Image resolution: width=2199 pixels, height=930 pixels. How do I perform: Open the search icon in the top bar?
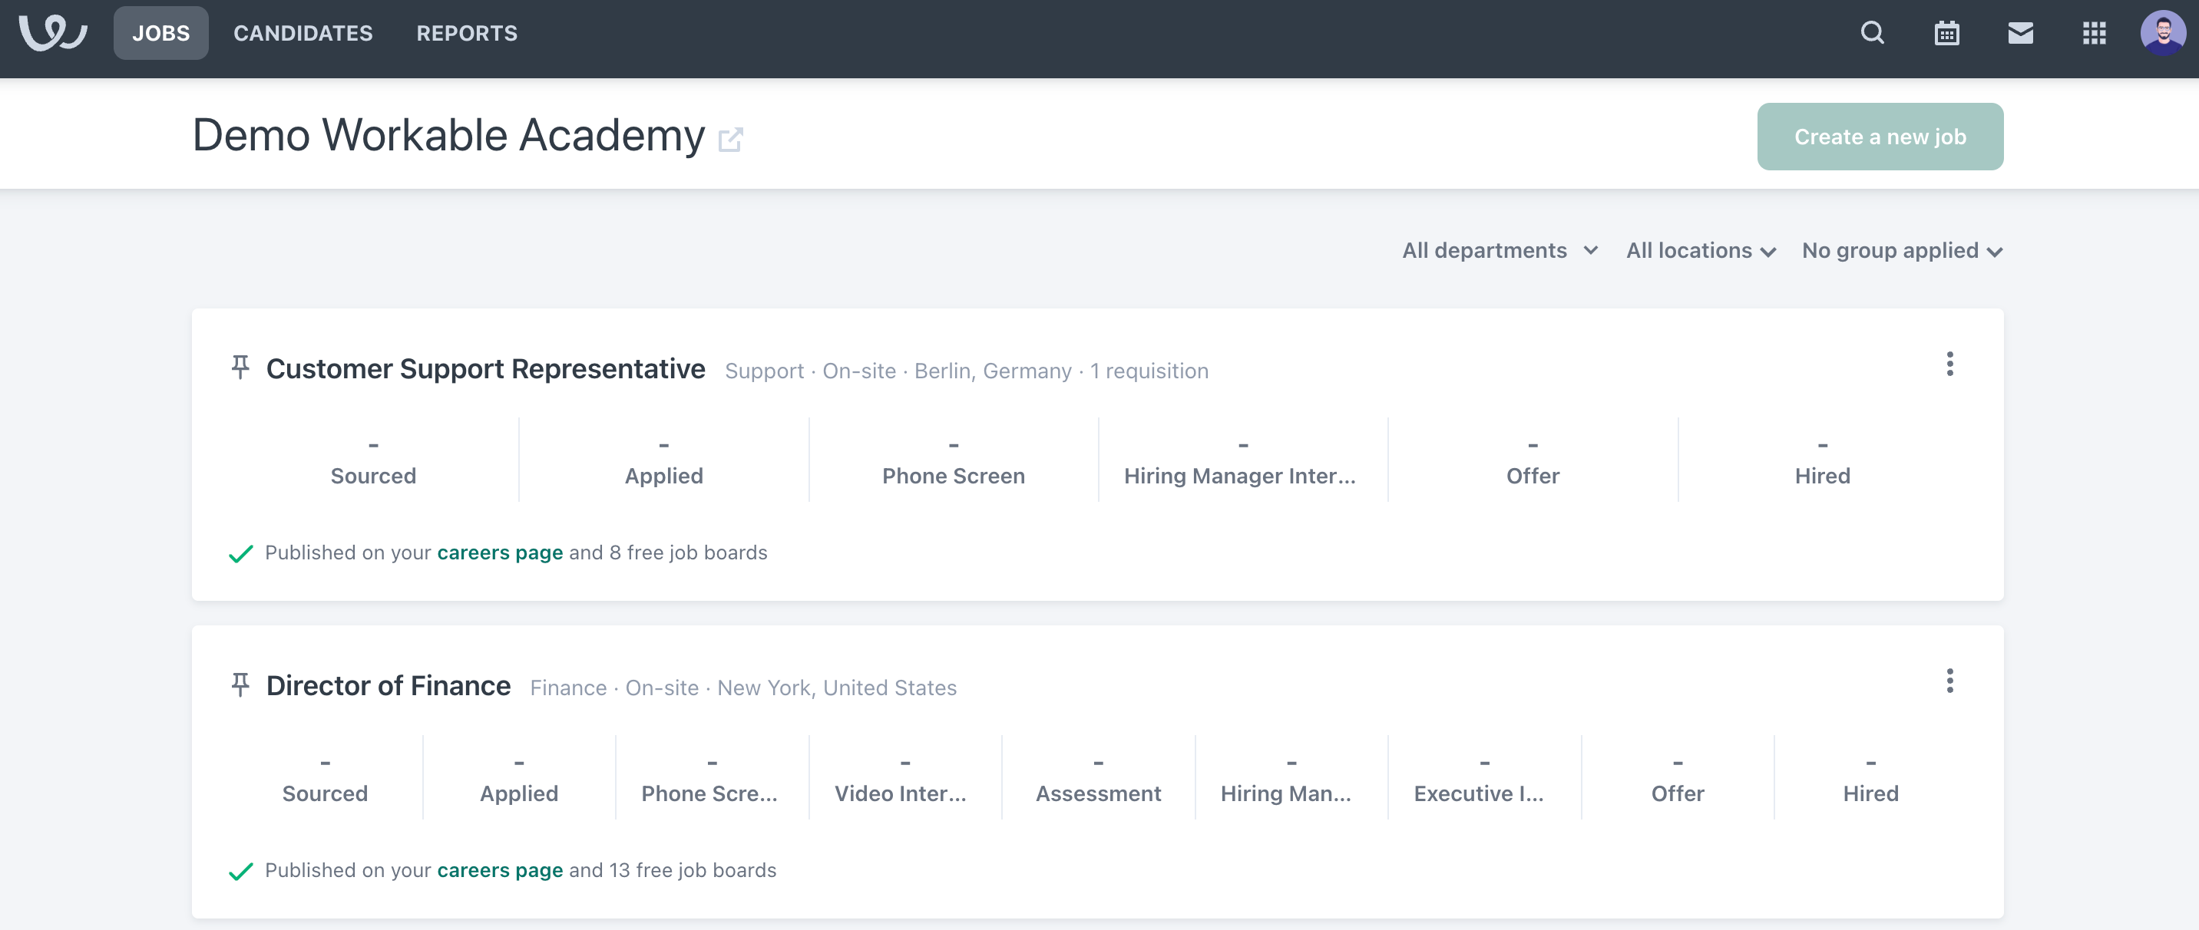(x=1871, y=32)
